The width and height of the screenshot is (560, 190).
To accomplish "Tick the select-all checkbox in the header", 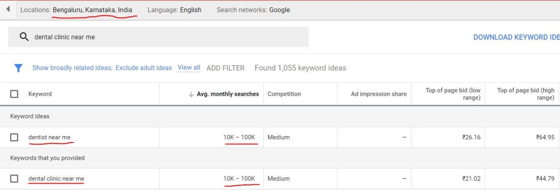I will pos(14,94).
